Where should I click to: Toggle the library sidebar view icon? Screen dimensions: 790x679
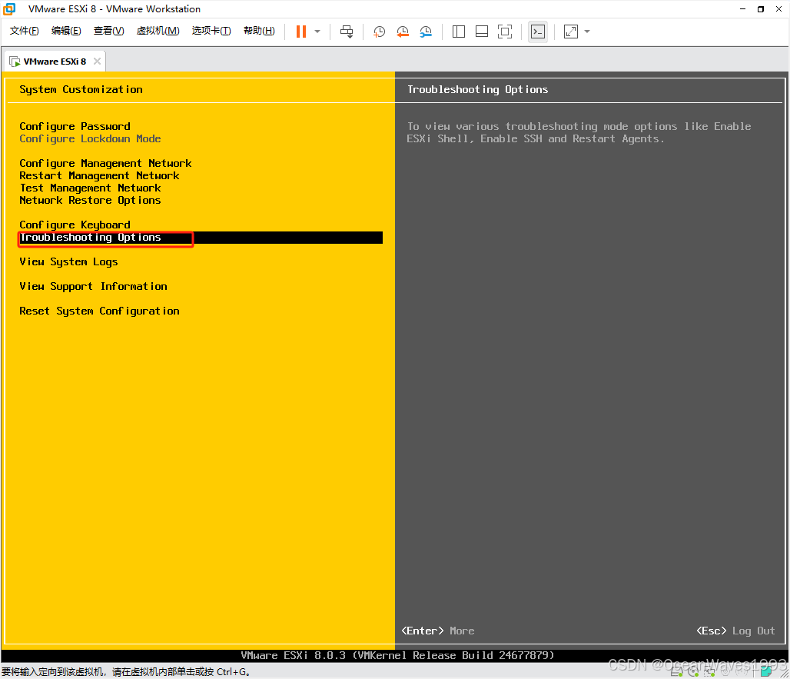(x=459, y=32)
